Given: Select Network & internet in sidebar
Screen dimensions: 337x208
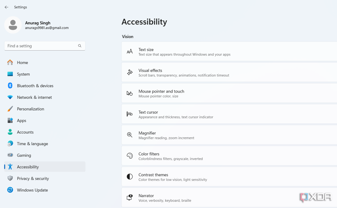Looking at the screenshot, I should [34, 97].
